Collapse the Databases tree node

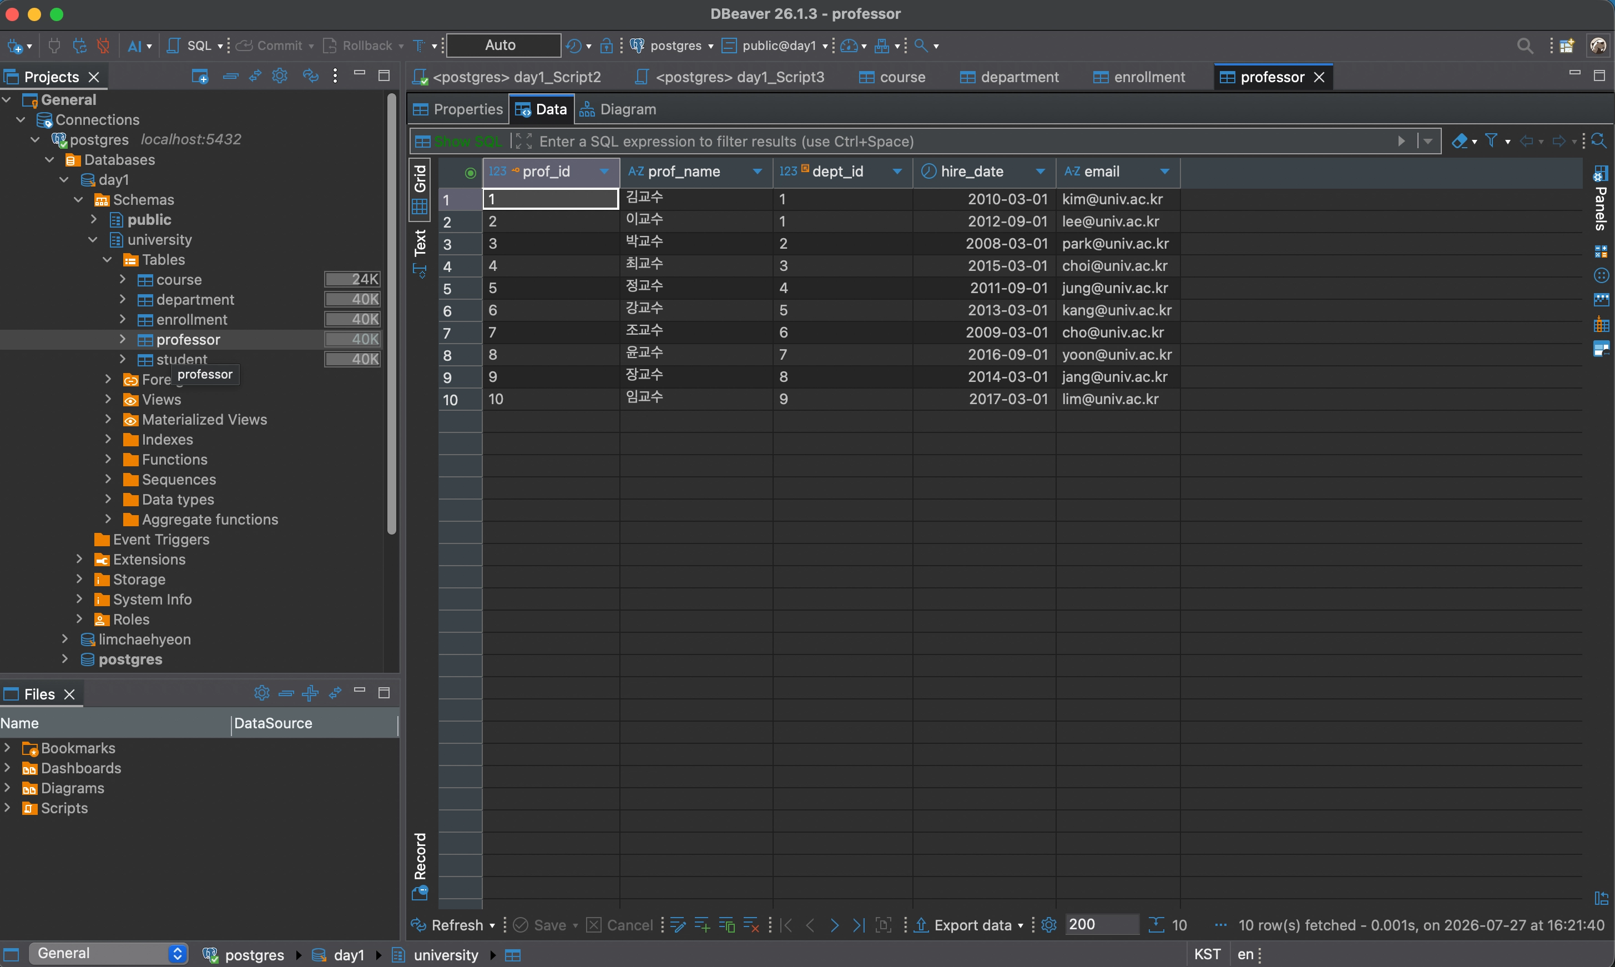click(x=49, y=160)
